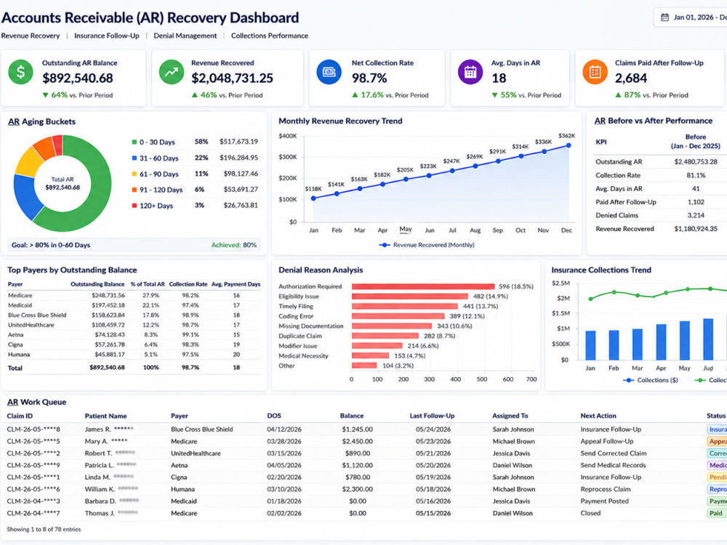Select the Medicare payer row
The image size is (727, 545).
134,295
